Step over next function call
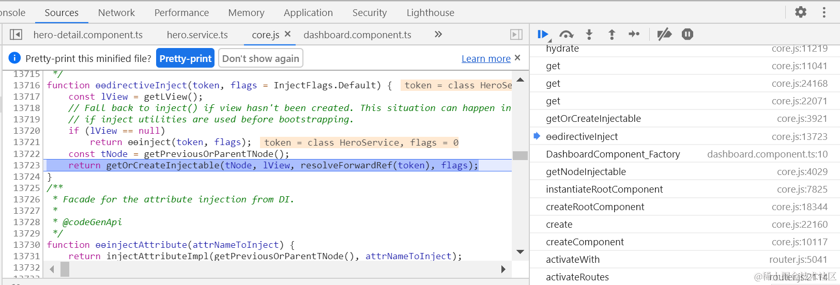Screen dimensions: 840x285 point(566,34)
